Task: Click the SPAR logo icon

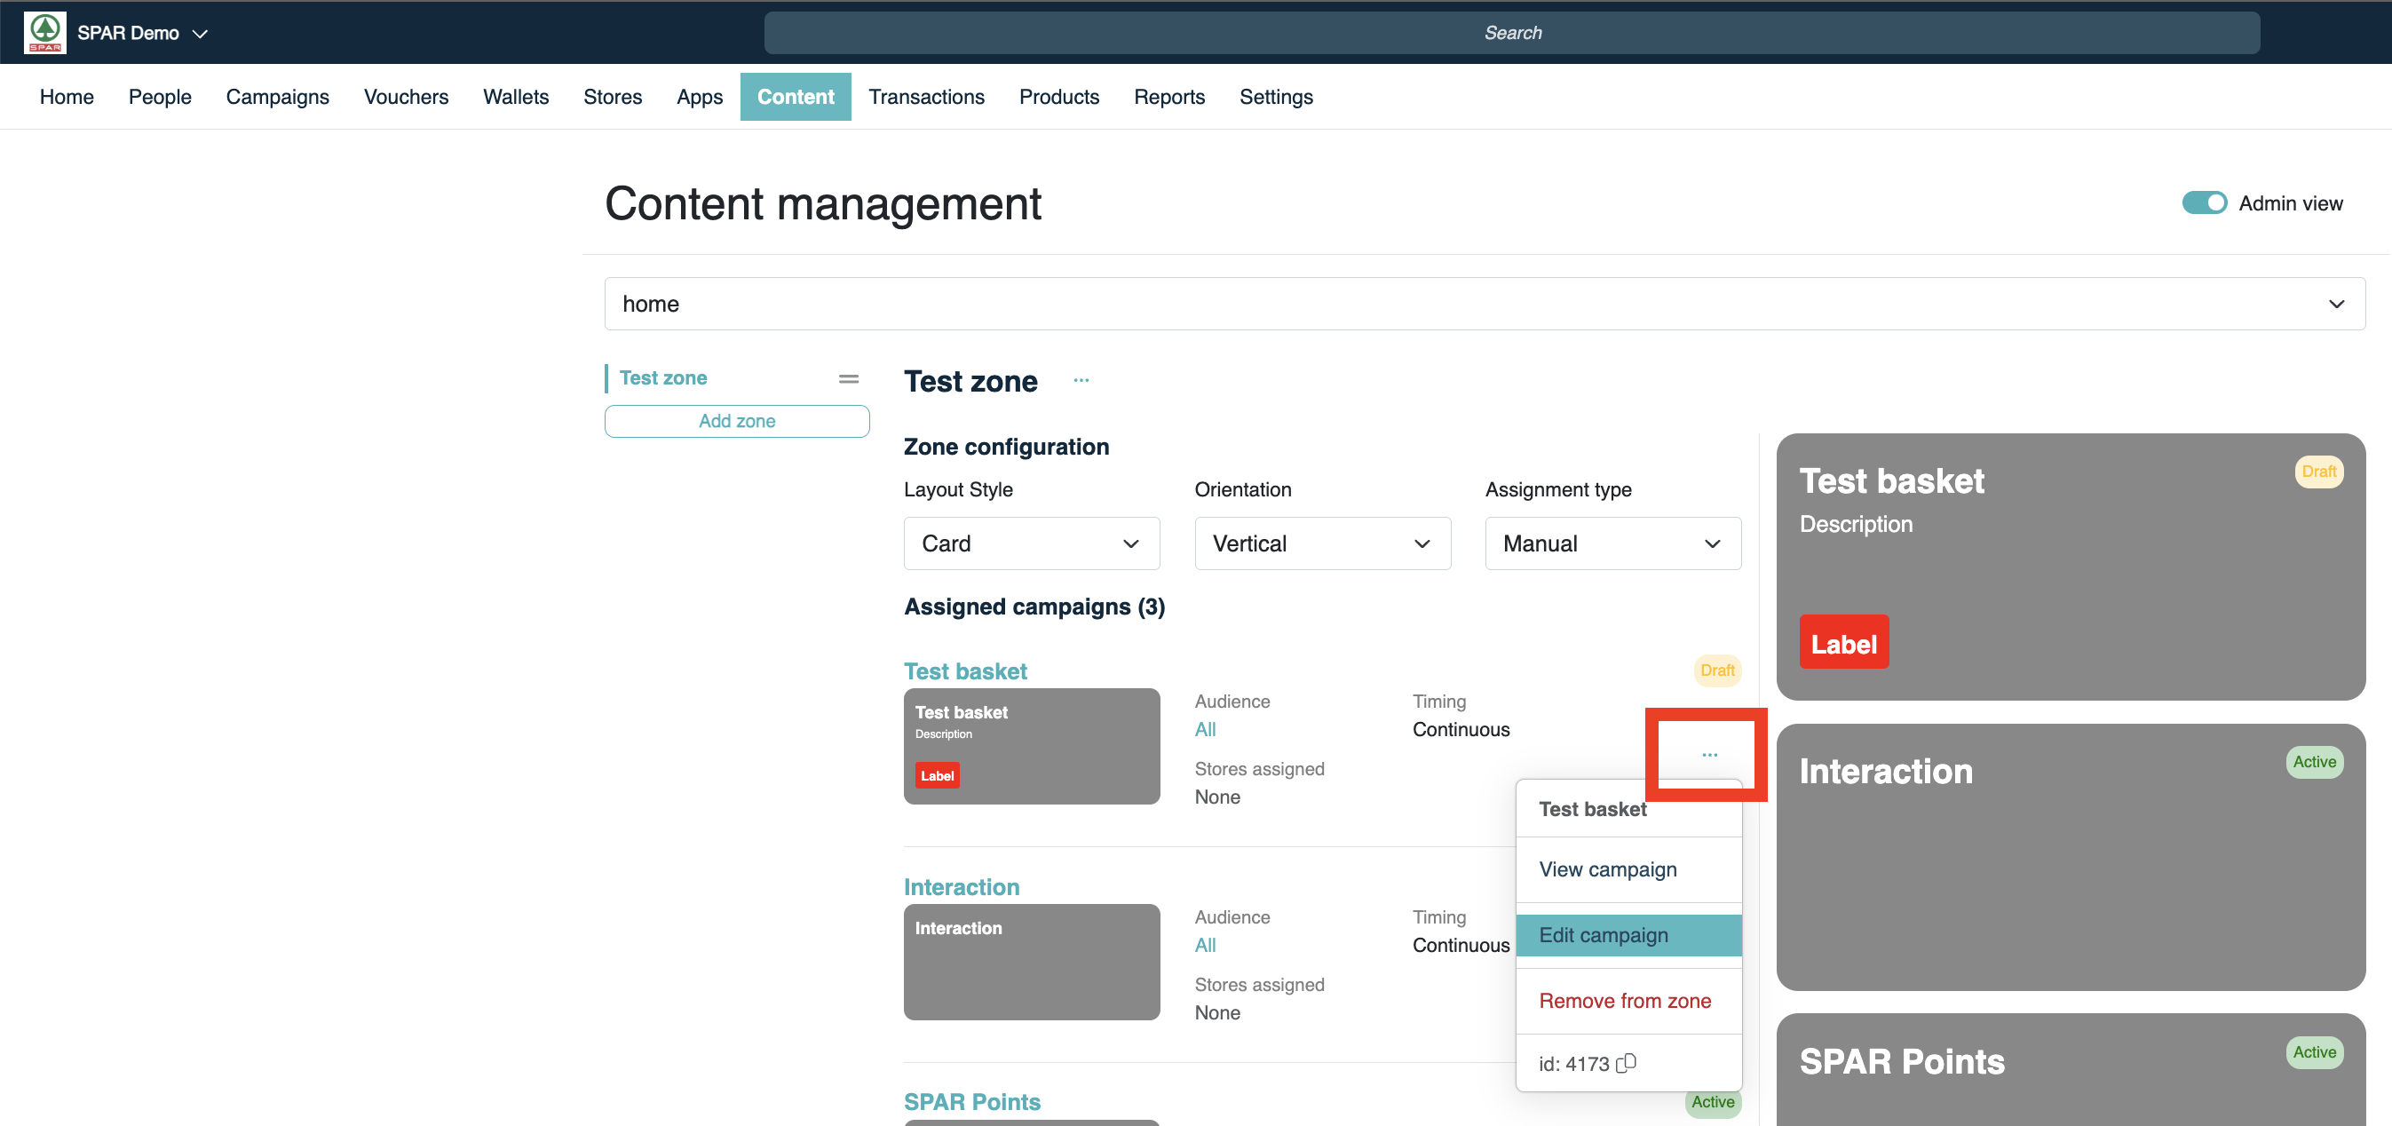Action: coord(44,33)
